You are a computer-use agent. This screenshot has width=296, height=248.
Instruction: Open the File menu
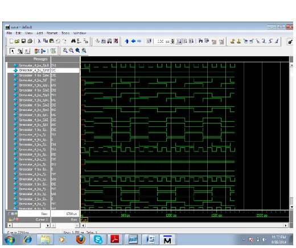[x=9, y=33]
